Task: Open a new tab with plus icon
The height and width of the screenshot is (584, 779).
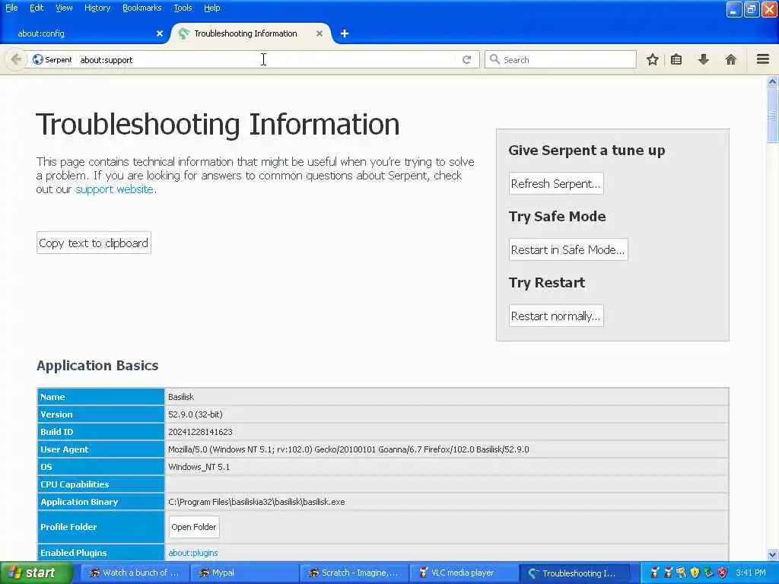Action: coord(345,33)
